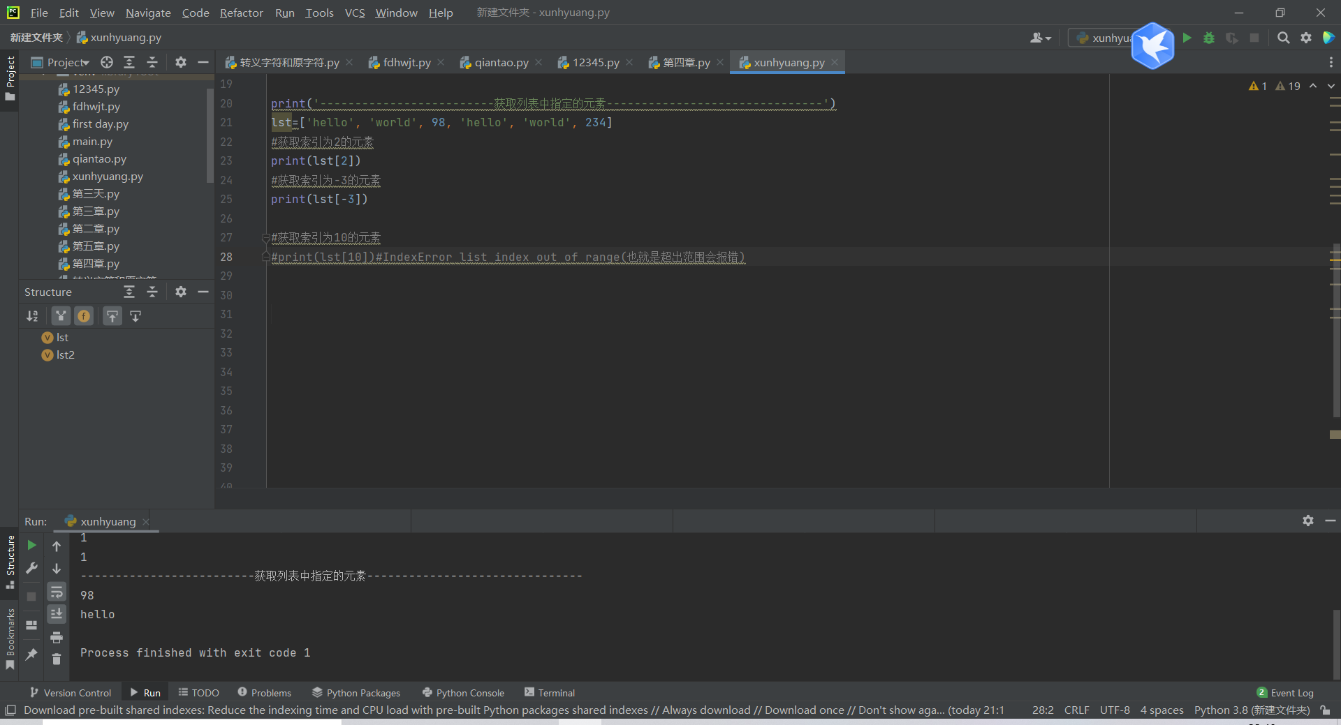The height and width of the screenshot is (725, 1341).
Task: Open the Python Console tool window
Action: pos(463,692)
